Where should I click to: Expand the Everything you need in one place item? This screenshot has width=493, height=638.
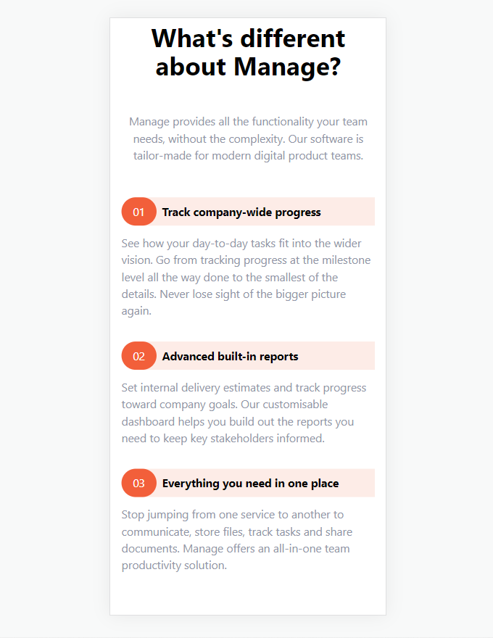pos(252,483)
